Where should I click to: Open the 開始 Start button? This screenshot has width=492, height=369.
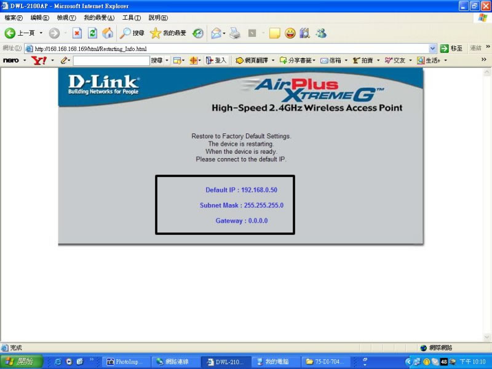21,362
